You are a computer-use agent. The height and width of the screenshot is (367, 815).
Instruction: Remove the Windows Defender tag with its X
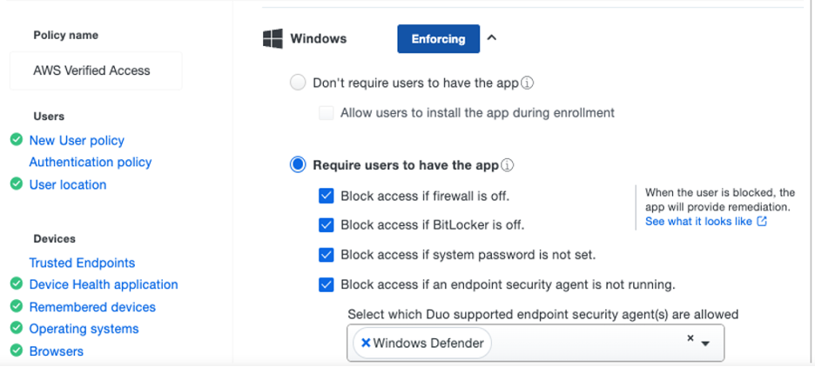point(366,343)
